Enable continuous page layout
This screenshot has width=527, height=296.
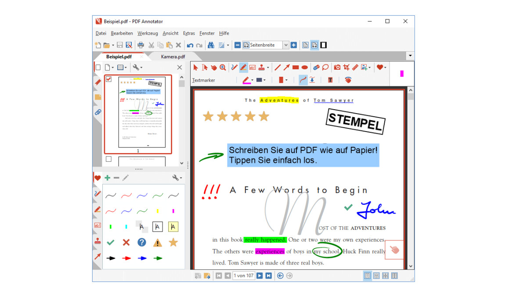pyautogui.click(x=376, y=276)
